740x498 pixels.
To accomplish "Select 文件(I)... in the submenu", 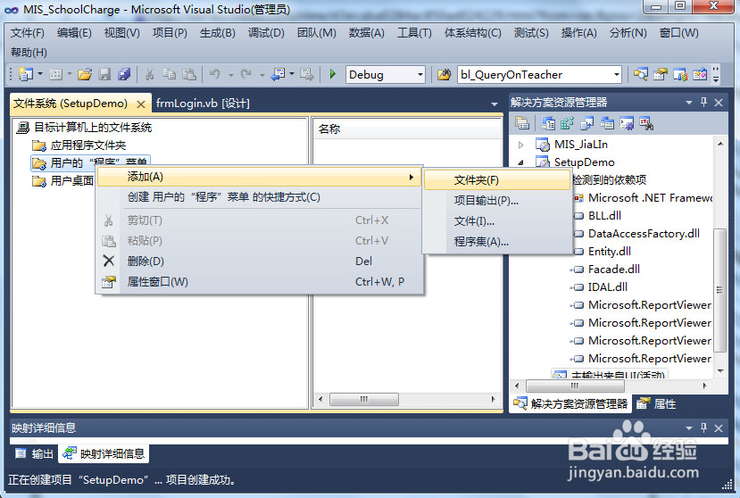I will (x=497, y=221).
